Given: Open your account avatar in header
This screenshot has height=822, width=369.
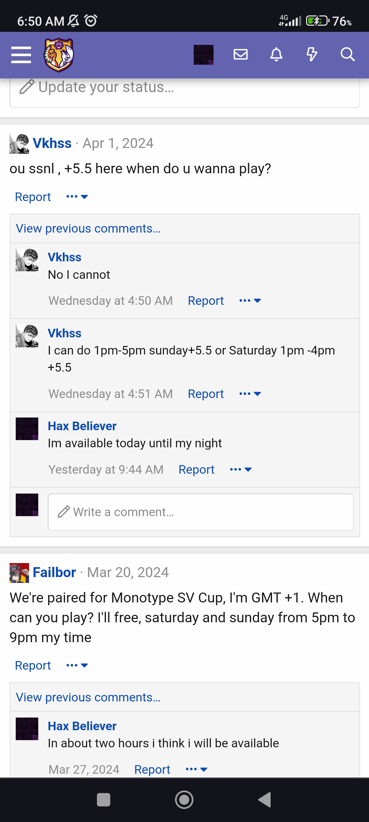Looking at the screenshot, I should pyautogui.click(x=204, y=55).
